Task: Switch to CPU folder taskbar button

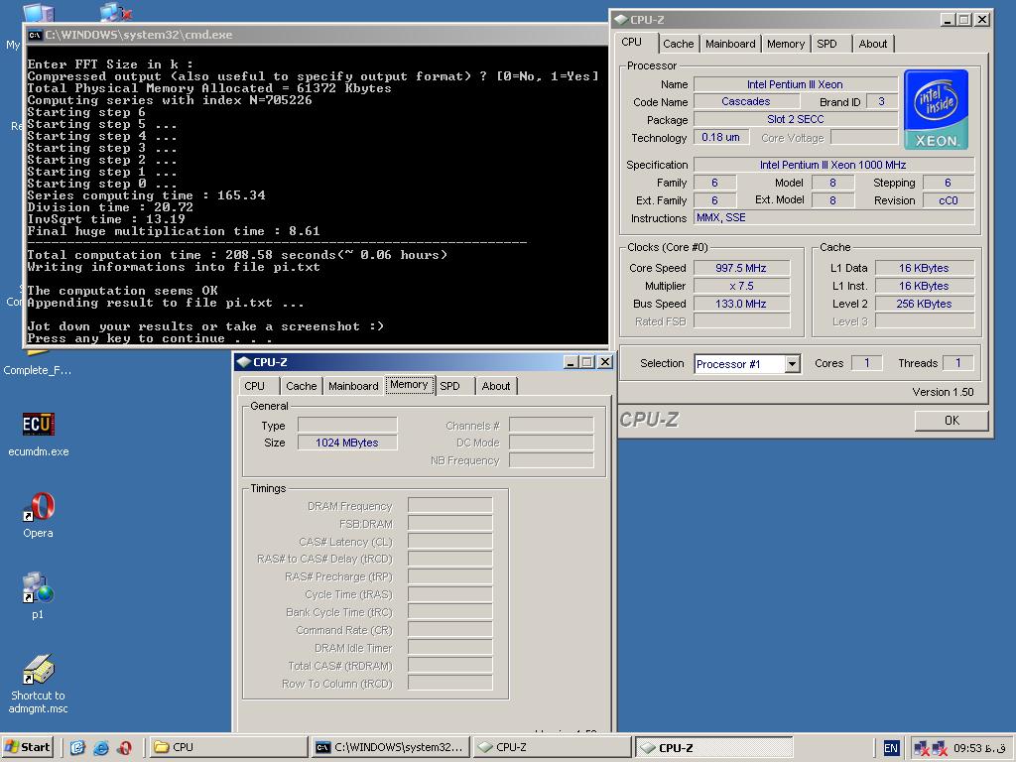Action: (x=228, y=747)
